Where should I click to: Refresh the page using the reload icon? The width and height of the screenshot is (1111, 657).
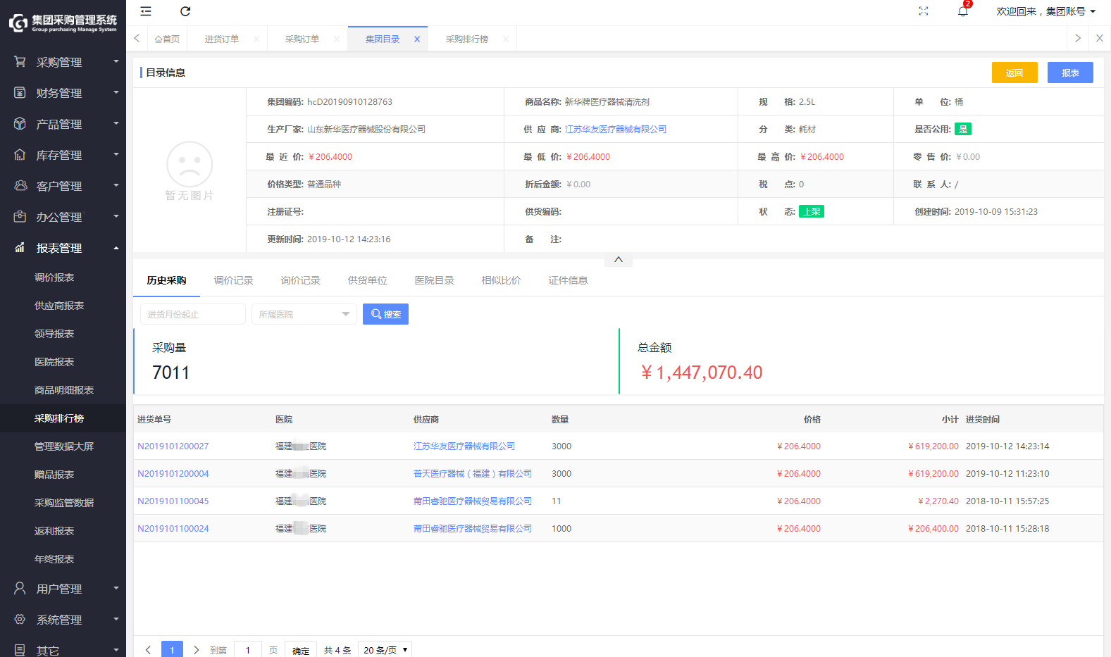185,11
